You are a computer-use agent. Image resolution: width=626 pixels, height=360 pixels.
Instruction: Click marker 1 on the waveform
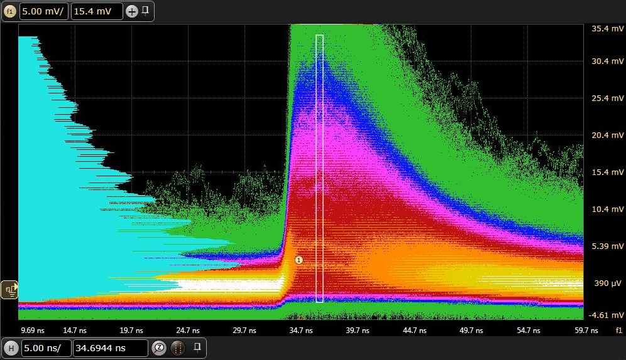(x=299, y=260)
